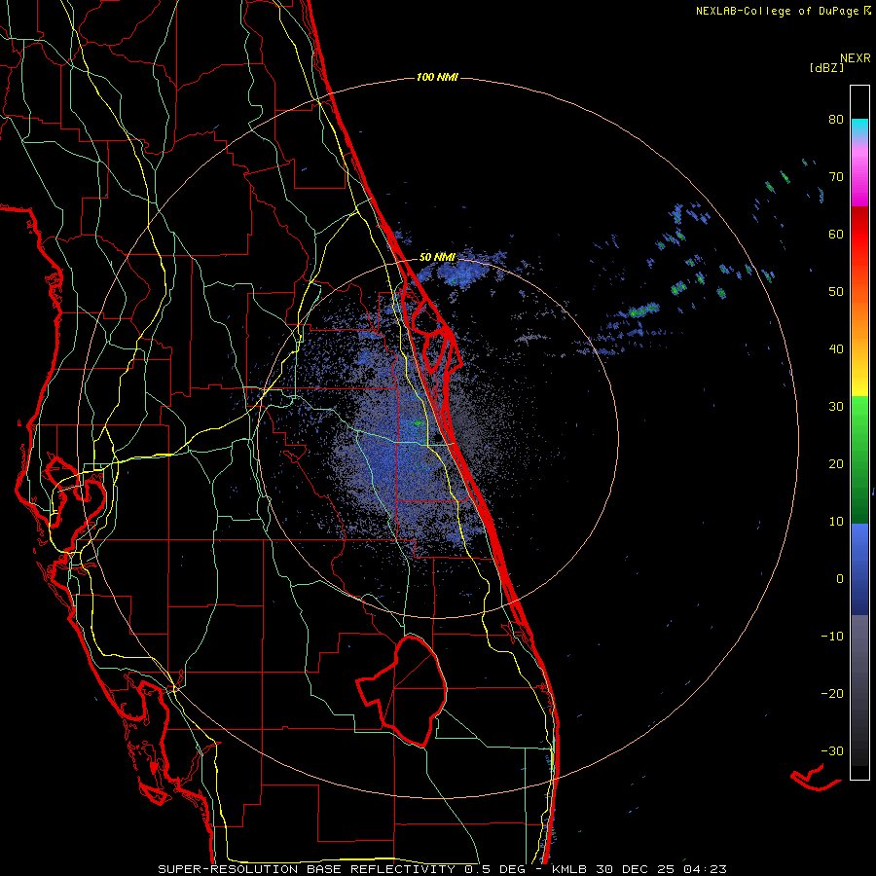Viewport: 876px width, 876px height.
Task: Click the 40 value on the dBZ scale
Action: [x=836, y=349]
